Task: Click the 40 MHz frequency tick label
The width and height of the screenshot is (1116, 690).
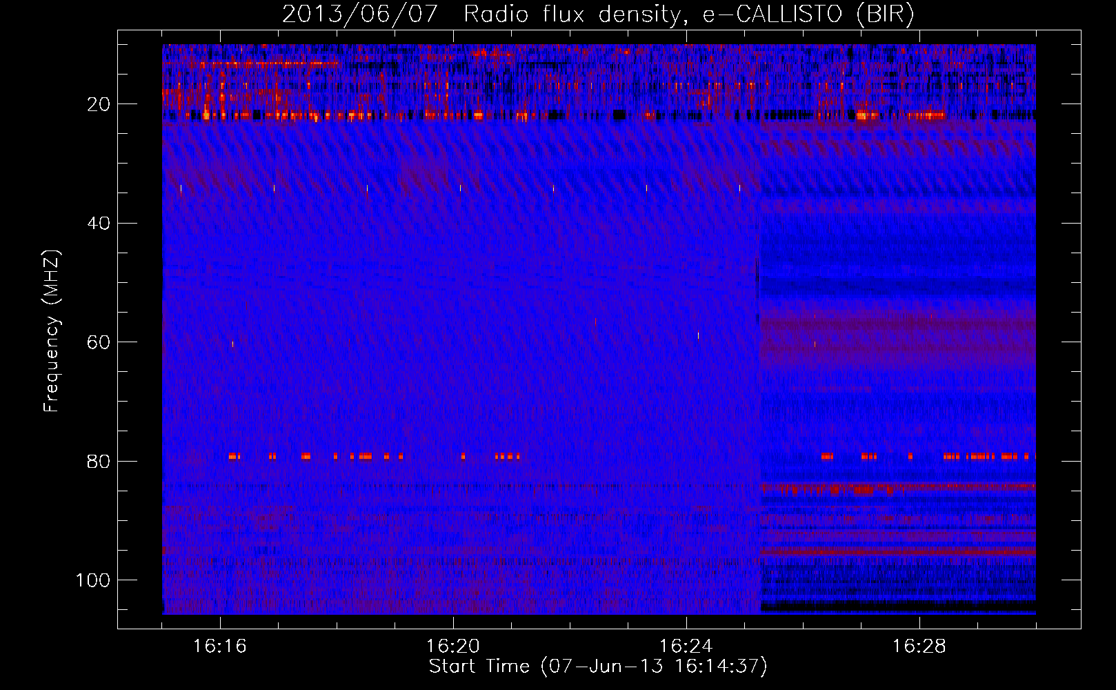Action: 99,224
